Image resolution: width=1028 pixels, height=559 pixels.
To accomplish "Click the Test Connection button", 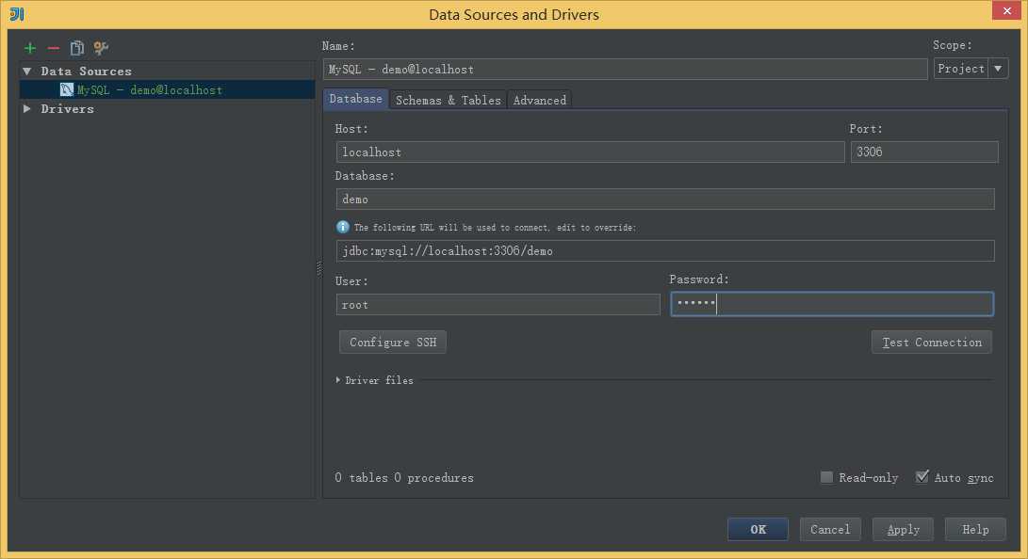I will 932,342.
